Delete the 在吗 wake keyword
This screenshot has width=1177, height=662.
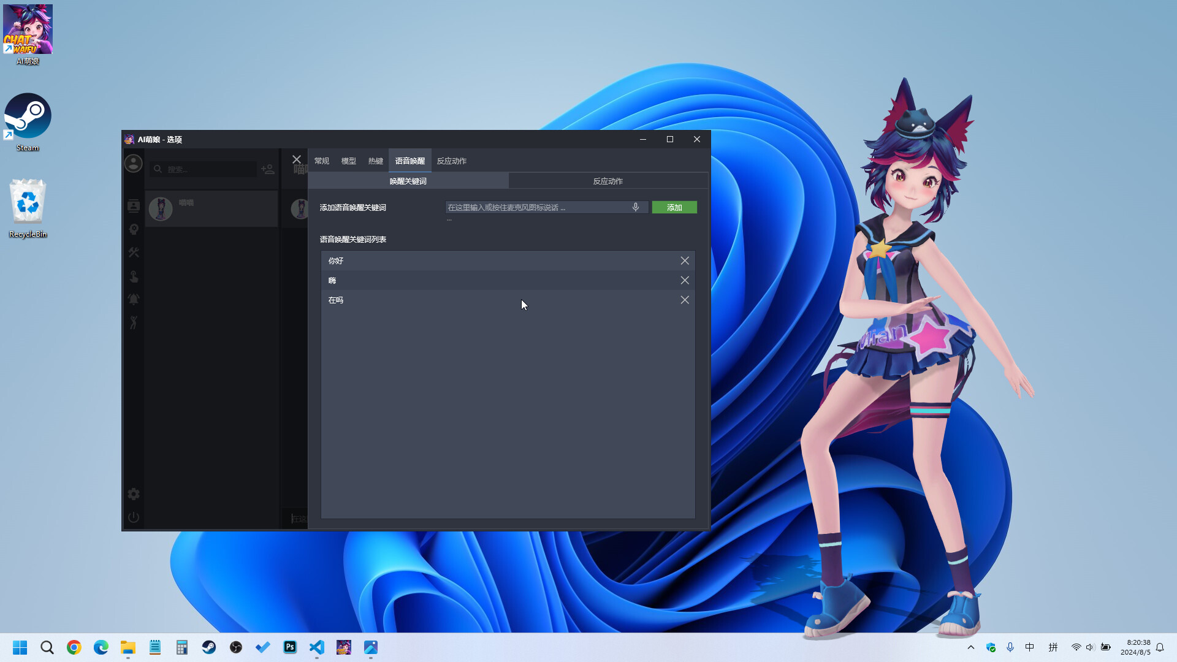coord(685,300)
